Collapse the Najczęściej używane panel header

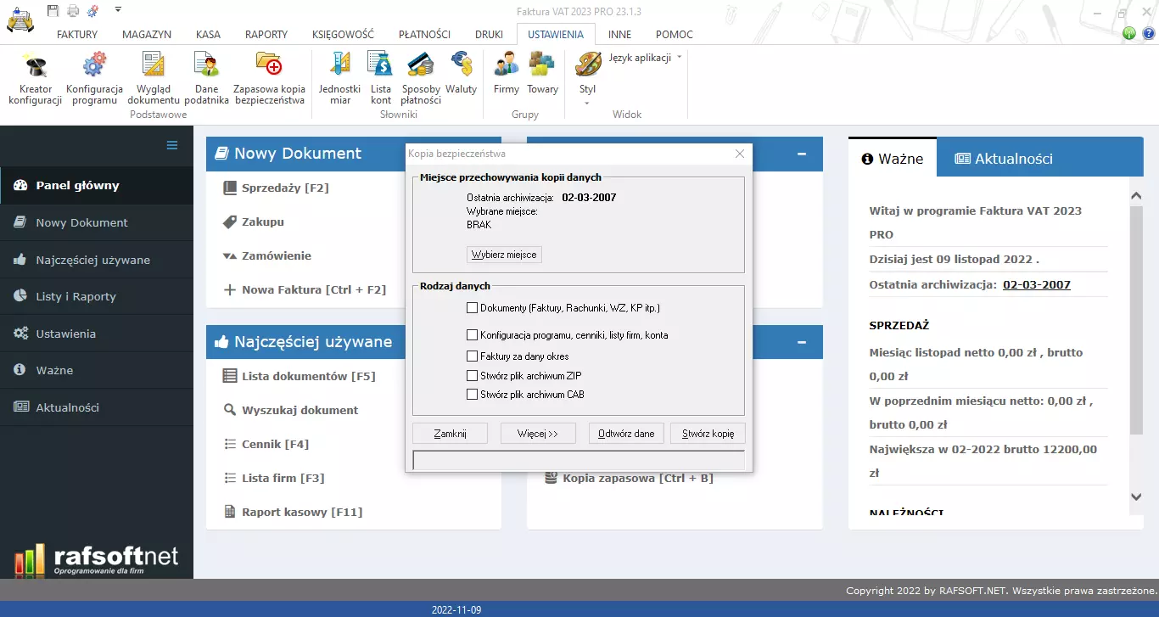802,342
